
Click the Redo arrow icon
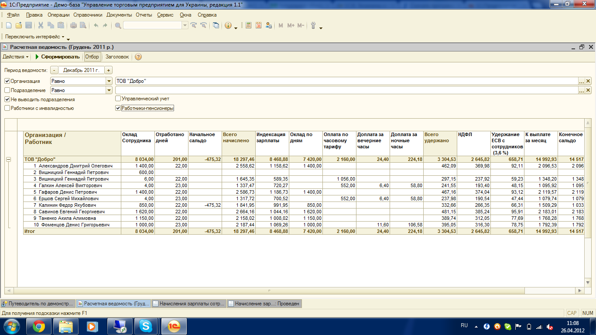pos(105,25)
